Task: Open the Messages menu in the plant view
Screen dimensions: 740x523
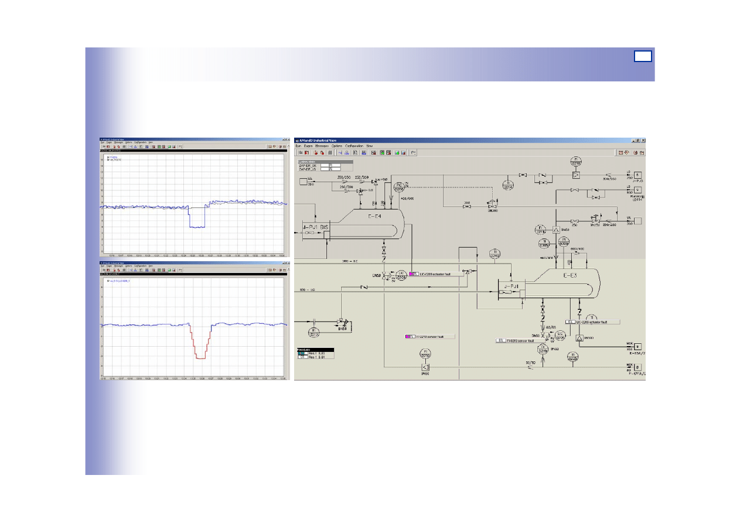Action: (x=322, y=145)
